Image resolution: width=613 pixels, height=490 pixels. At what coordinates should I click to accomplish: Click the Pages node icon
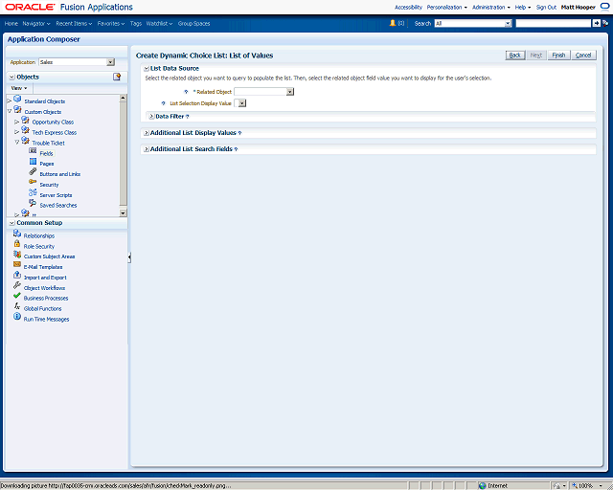tap(33, 162)
